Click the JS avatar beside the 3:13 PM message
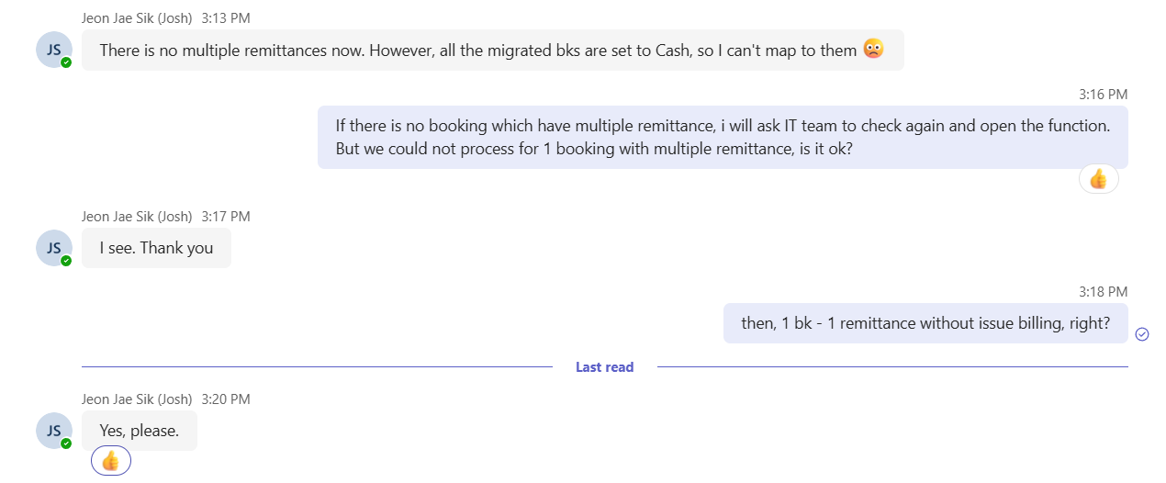1166x483 pixels. point(53,50)
